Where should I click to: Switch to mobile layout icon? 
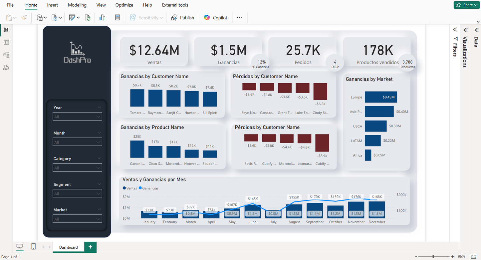pos(33,246)
